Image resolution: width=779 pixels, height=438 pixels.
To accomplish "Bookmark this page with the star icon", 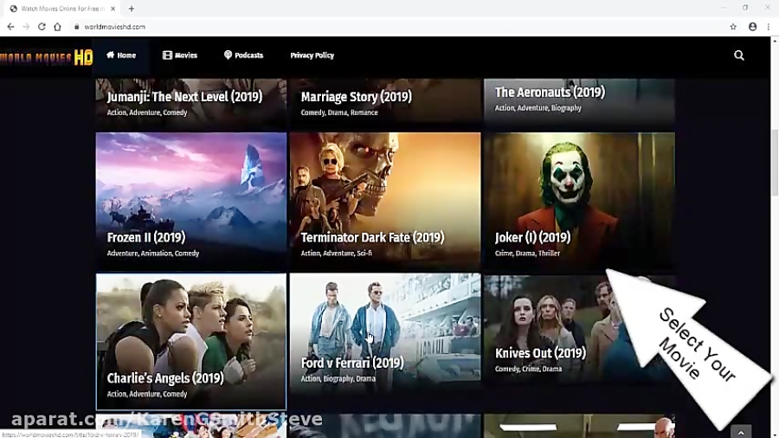I will pyautogui.click(x=733, y=27).
